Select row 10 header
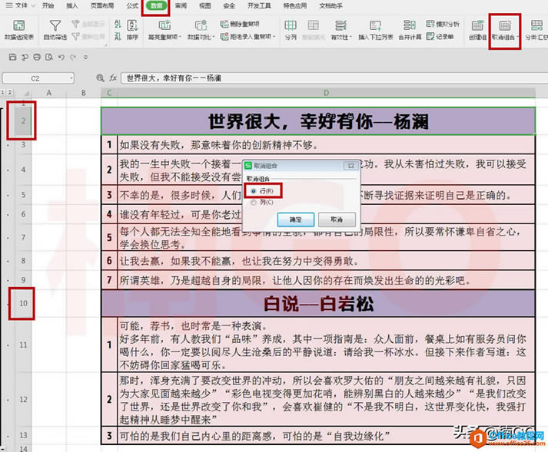This screenshot has width=548, height=452. click(23, 303)
